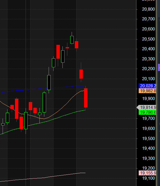Click the 19,900 axis price label
Screen dimensions: 160x186
(x=148, y=99)
